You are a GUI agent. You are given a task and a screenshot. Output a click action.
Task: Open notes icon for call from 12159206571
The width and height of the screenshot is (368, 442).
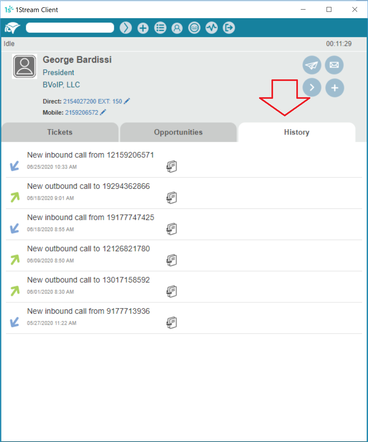(172, 166)
